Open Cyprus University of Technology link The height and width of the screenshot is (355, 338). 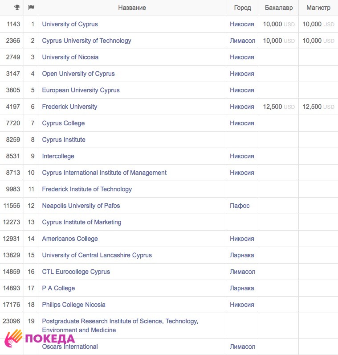[86, 41]
